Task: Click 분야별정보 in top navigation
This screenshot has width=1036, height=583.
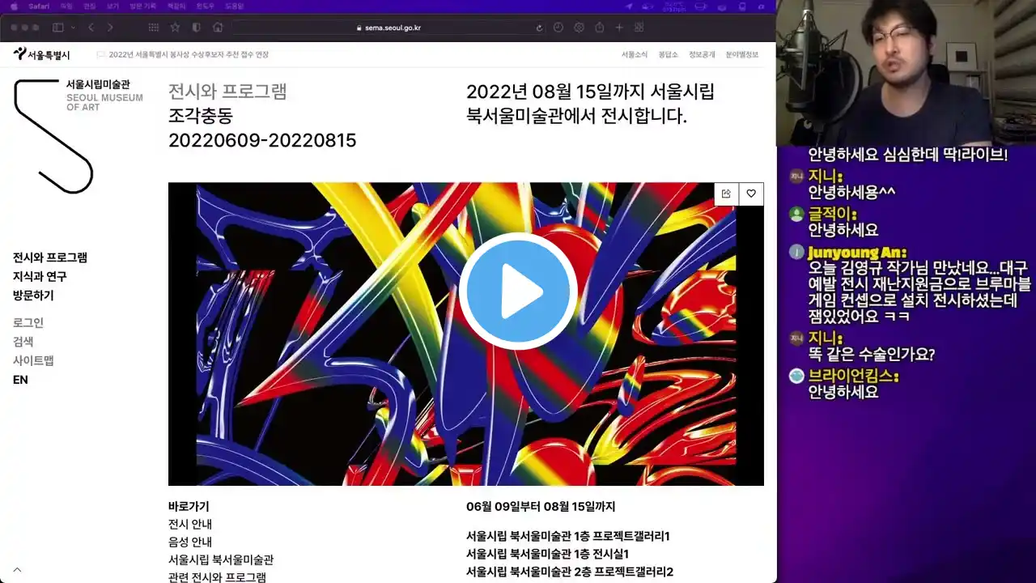Action: pos(742,54)
